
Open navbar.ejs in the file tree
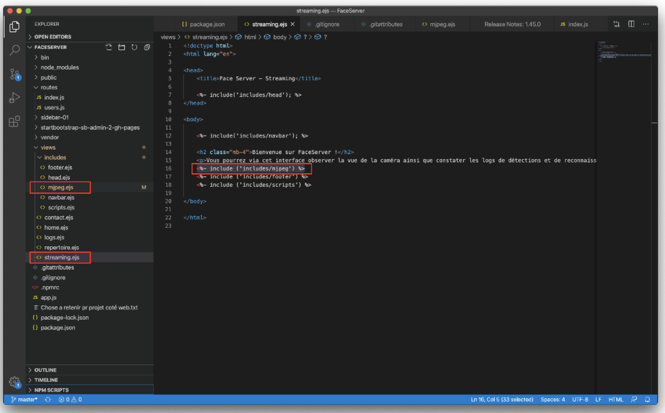tap(61, 197)
